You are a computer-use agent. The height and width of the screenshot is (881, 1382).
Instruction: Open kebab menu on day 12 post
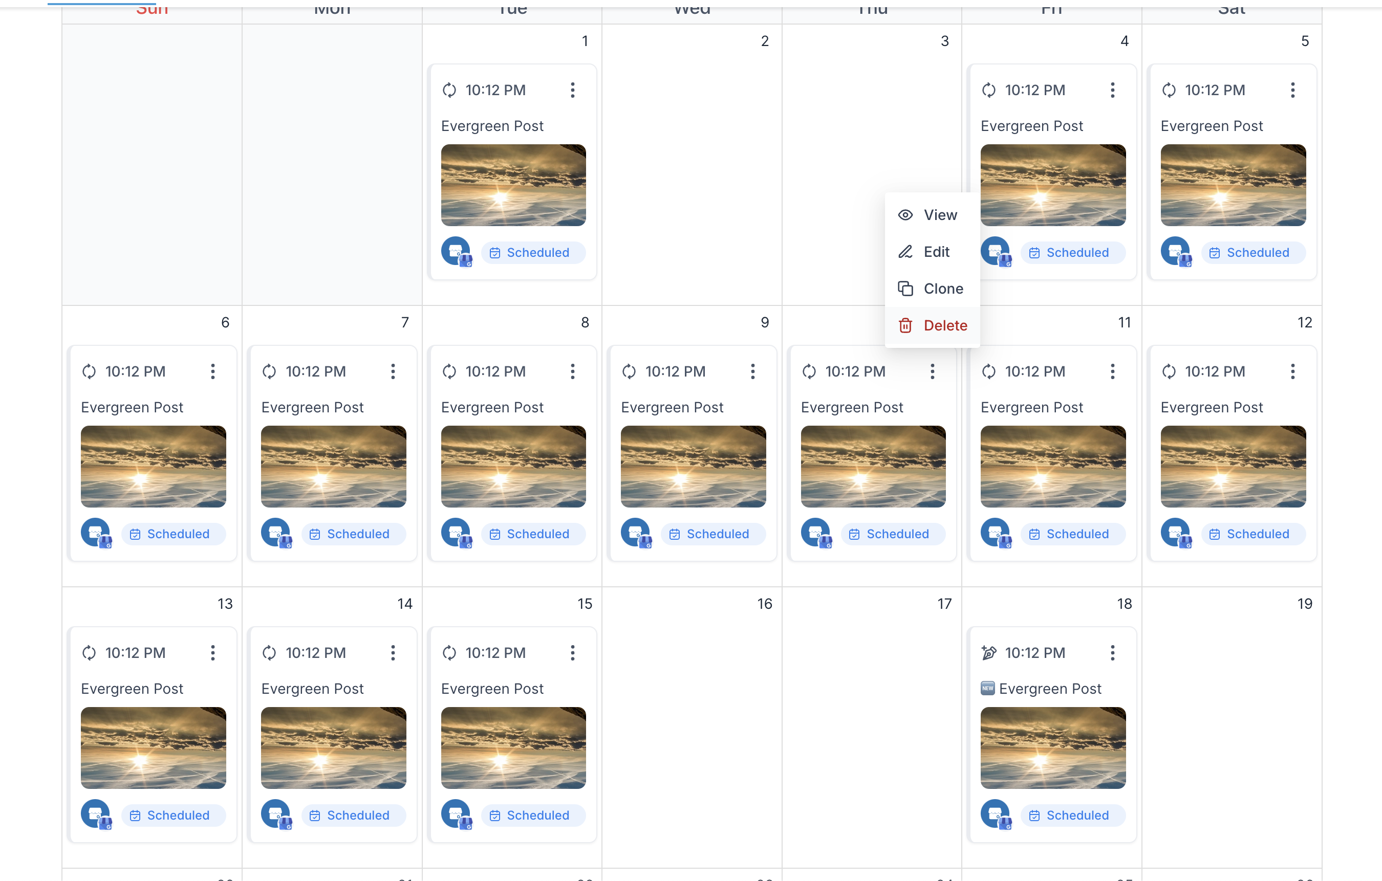tap(1292, 371)
